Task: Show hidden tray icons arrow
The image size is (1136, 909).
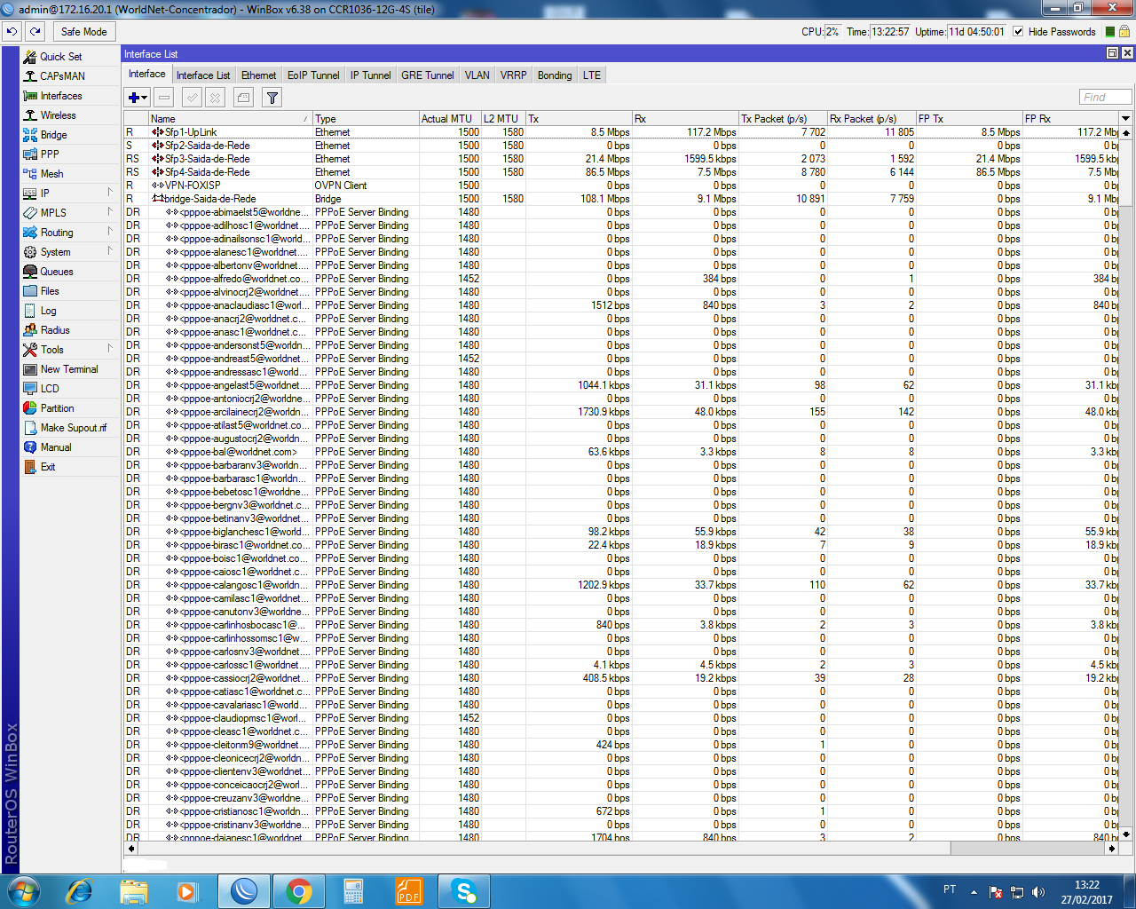Action: point(974,891)
